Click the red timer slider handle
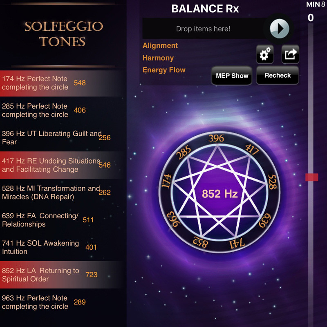Viewport: 327px width, 327px height. tap(312, 177)
